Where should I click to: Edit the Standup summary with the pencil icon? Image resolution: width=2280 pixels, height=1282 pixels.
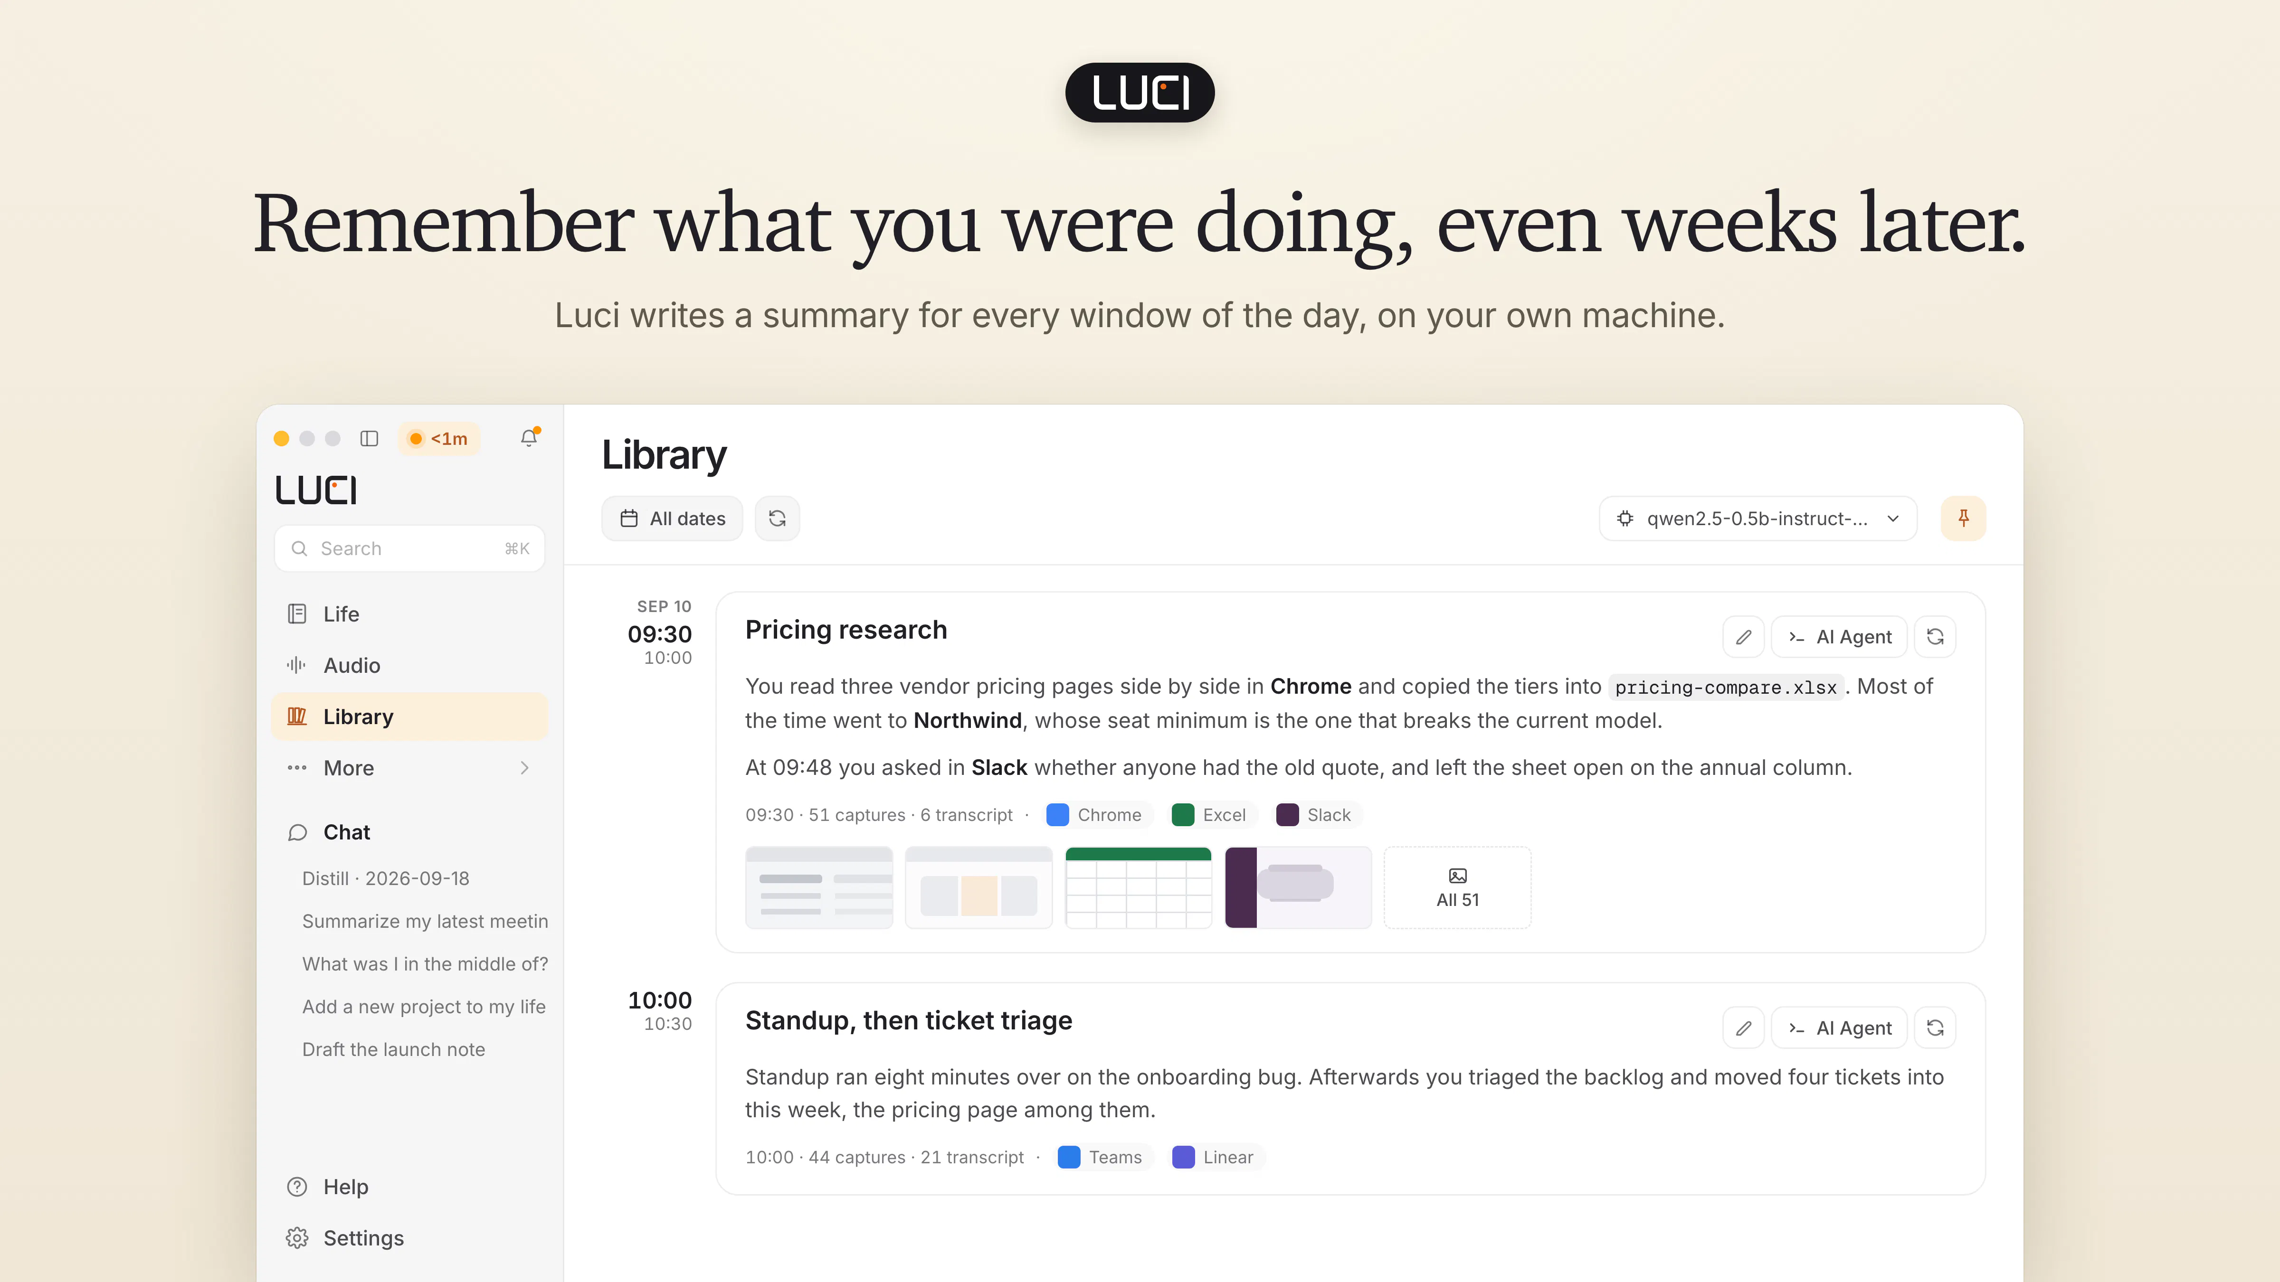click(1744, 1028)
